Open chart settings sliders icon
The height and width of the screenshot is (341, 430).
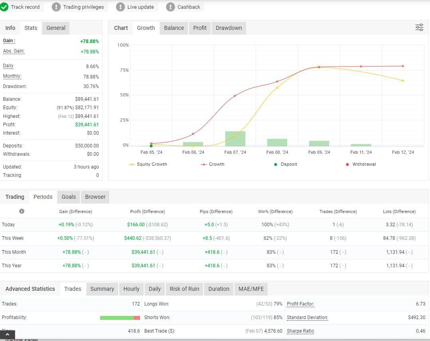[x=419, y=27]
